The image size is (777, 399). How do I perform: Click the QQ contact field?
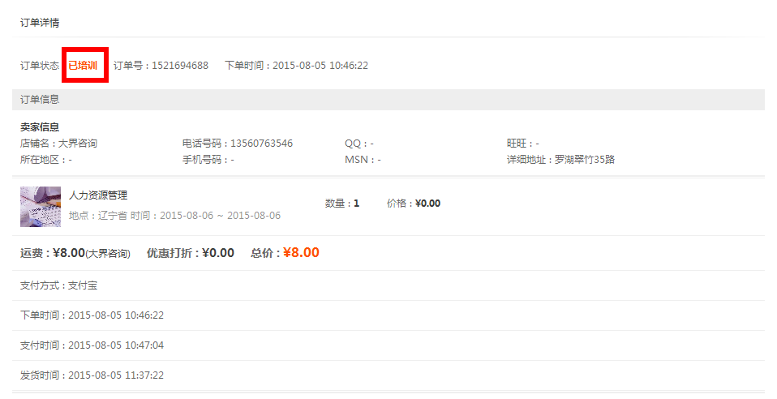358,144
